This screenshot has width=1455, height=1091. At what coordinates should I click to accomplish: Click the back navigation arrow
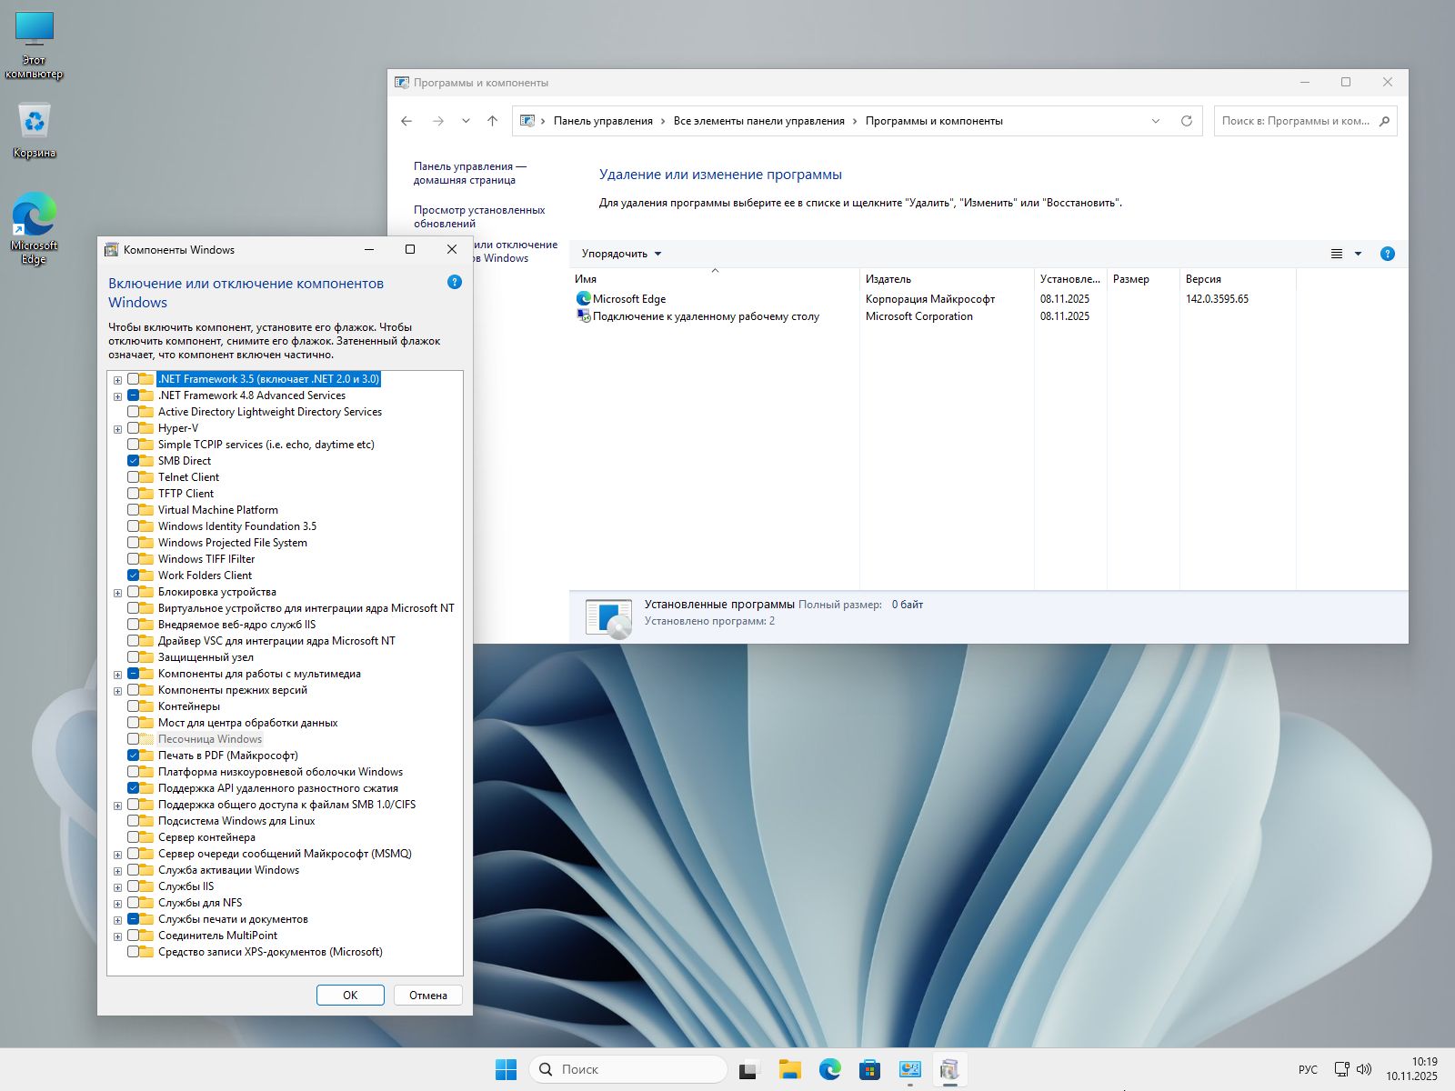click(406, 121)
